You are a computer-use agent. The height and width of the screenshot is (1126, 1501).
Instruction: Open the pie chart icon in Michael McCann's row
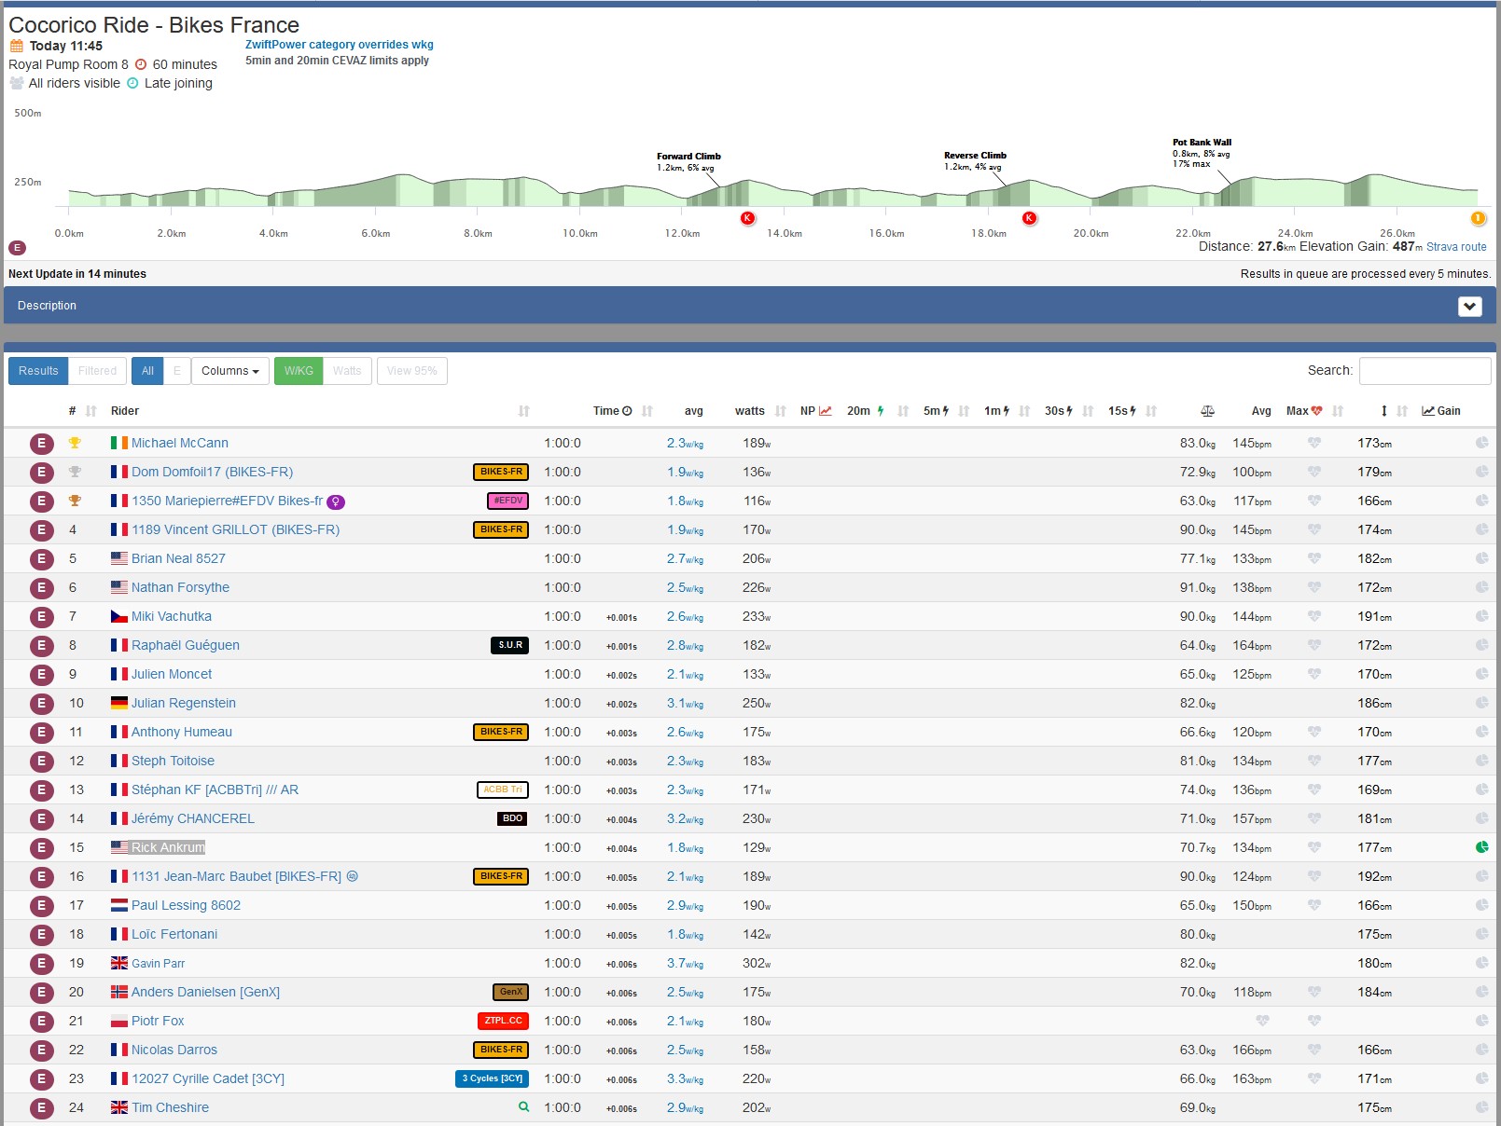click(1481, 443)
